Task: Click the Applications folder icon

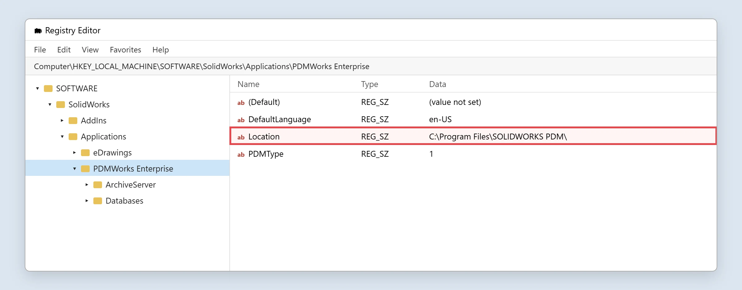Action: 73,137
